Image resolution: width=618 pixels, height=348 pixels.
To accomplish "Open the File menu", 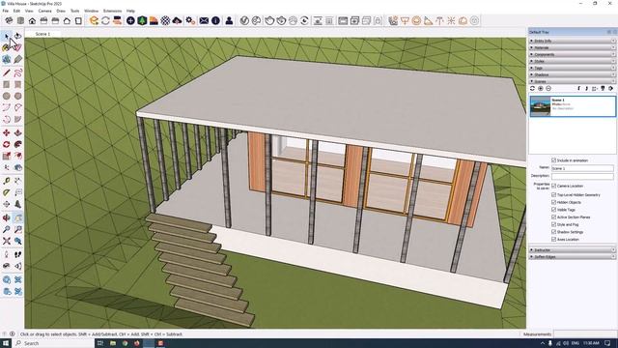I will tap(6, 11).
